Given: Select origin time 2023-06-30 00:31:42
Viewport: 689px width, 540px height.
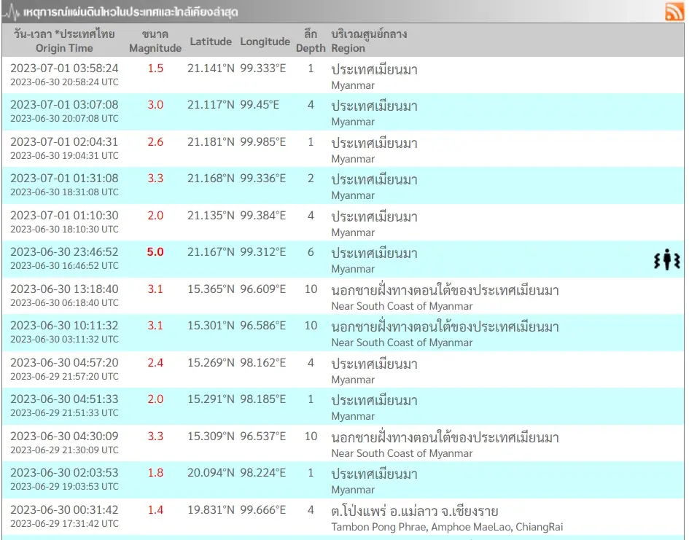Looking at the screenshot, I should click(64, 510).
